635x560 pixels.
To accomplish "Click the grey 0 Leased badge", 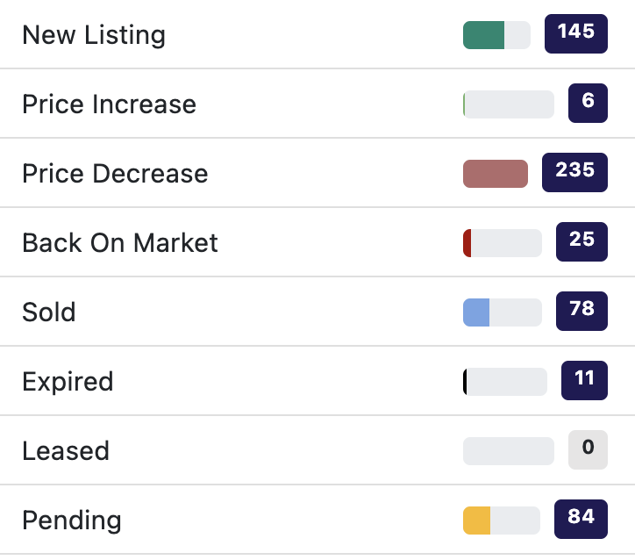I will 588,450.
